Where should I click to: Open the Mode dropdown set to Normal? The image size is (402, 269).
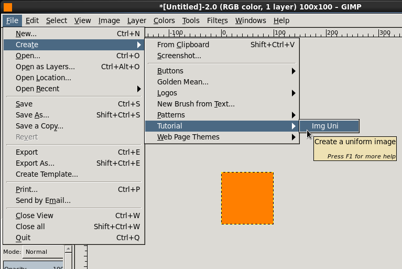[x=43, y=252]
